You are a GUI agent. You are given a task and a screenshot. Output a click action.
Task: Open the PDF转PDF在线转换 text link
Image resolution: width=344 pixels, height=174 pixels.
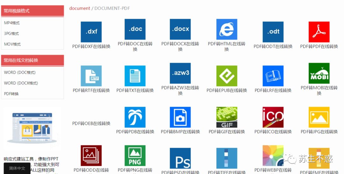tap(319, 47)
